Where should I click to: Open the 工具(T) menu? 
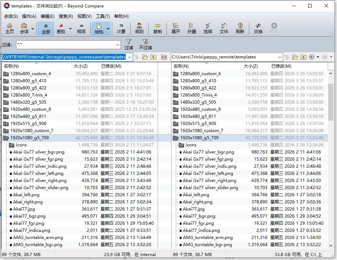pos(103,16)
